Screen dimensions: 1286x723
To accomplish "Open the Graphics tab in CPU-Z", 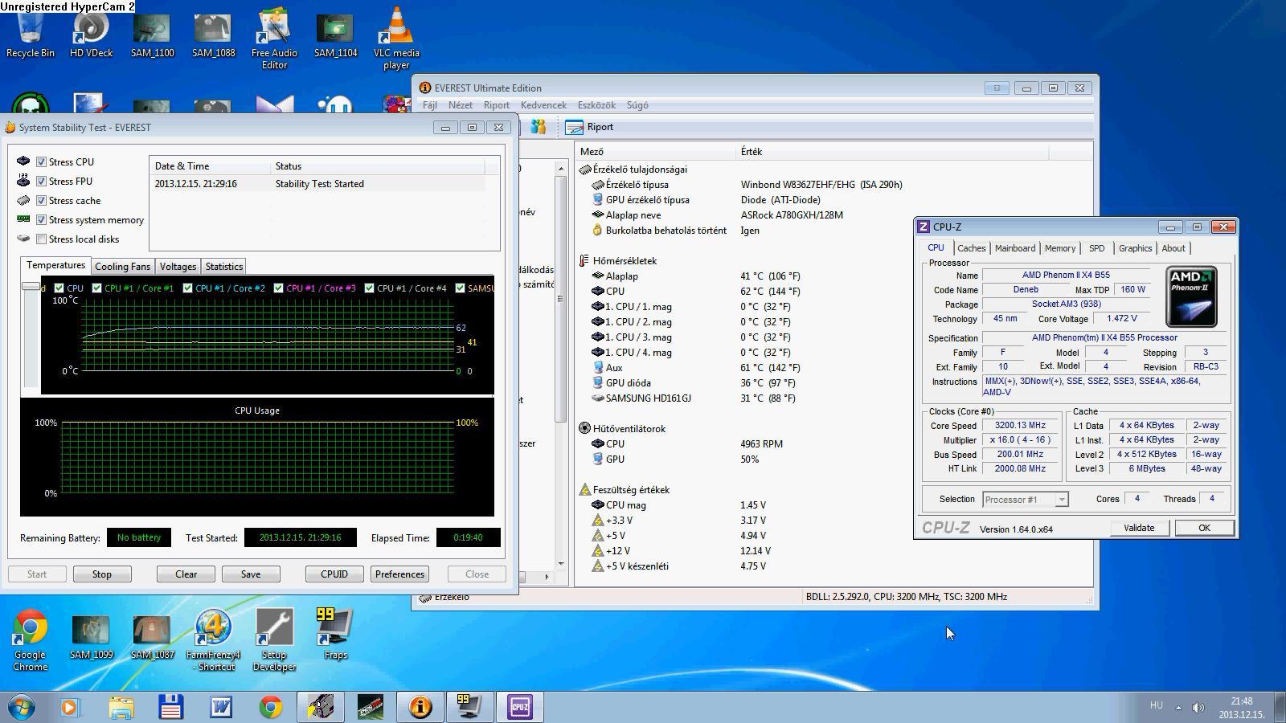I will click(1135, 248).
